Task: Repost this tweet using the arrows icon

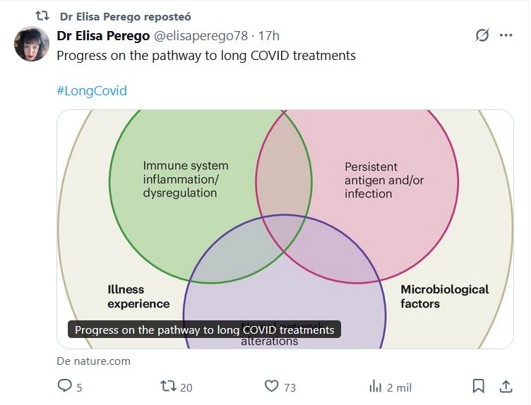Action: (169, 386)
